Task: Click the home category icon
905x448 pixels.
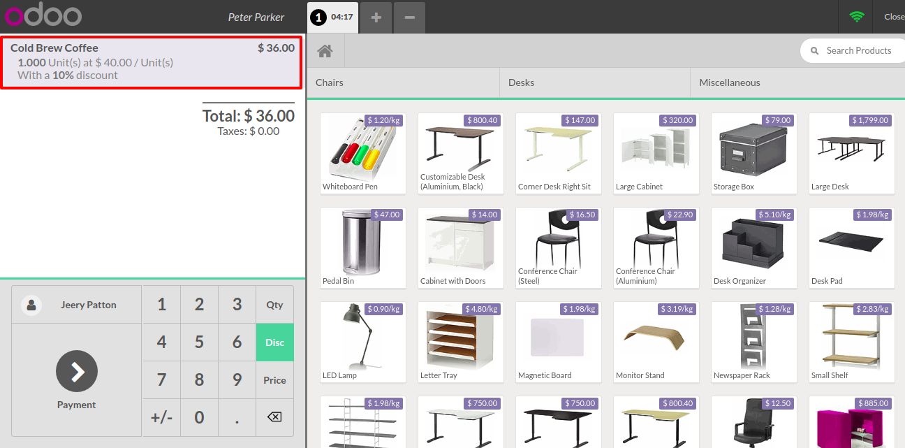Action: click(x=325, y=51)
